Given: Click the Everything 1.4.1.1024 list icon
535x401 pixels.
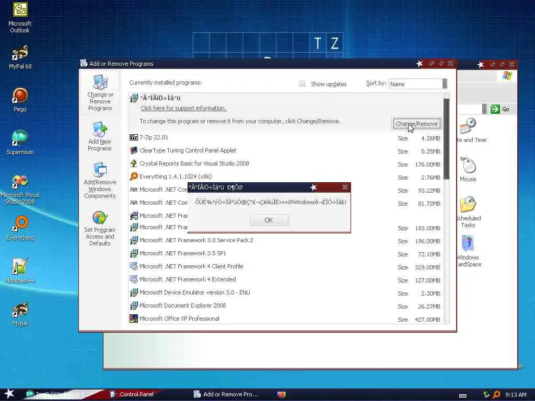Looking at the screenshot, I should click(134, 176).
